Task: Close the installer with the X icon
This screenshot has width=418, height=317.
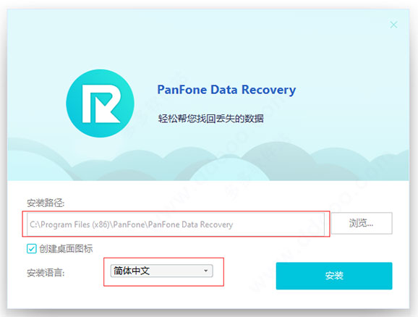Action: click(x=393, y=25)
